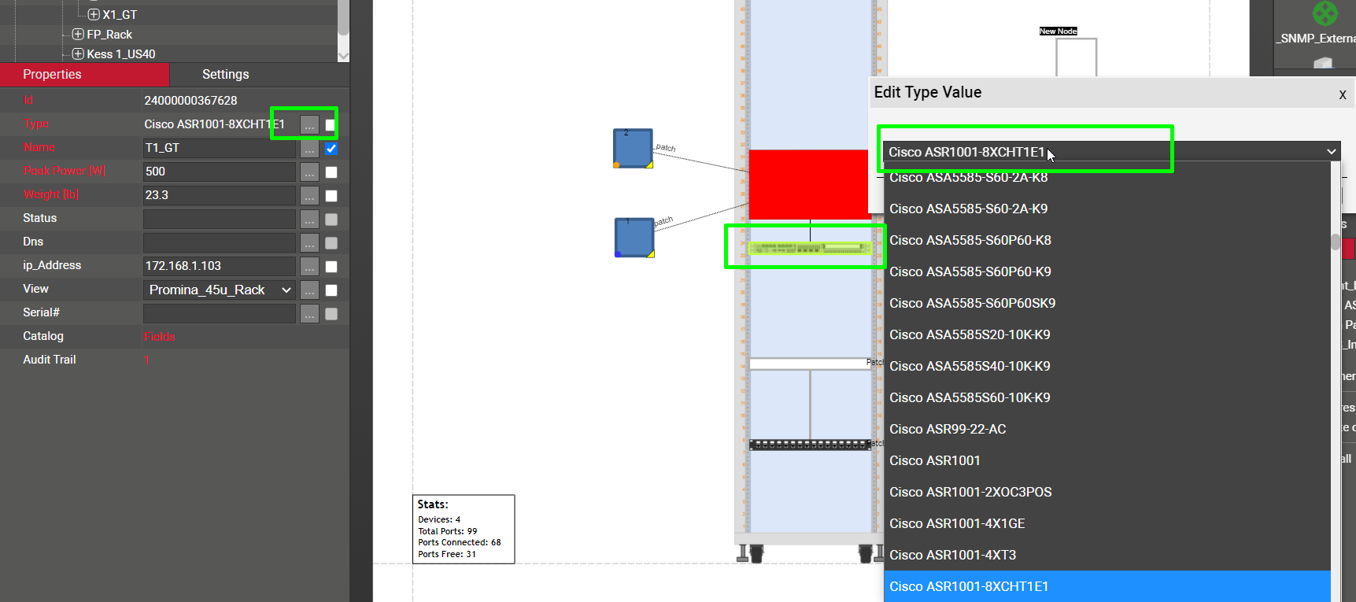The height and width of the screenshot is (602, 1356).
Task: Click the green _SNMP_External catalog icon
Action: point(1325,13)
